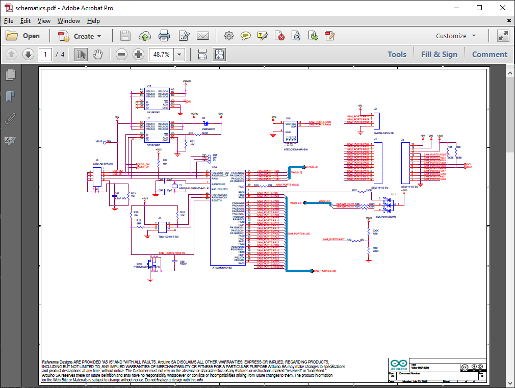Click the Arduino logo in title block

[x=399, y=365]
